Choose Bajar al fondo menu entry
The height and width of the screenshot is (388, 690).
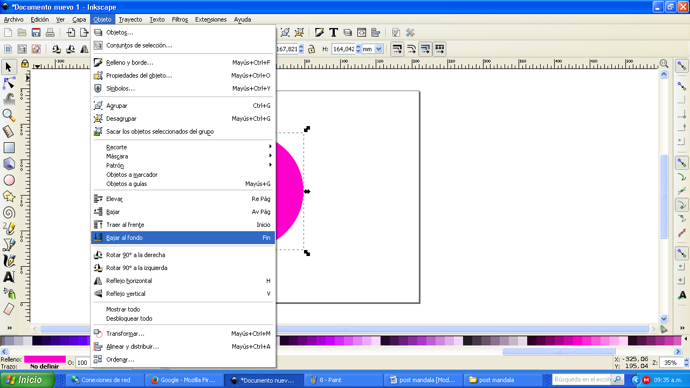tap(183, 238)
